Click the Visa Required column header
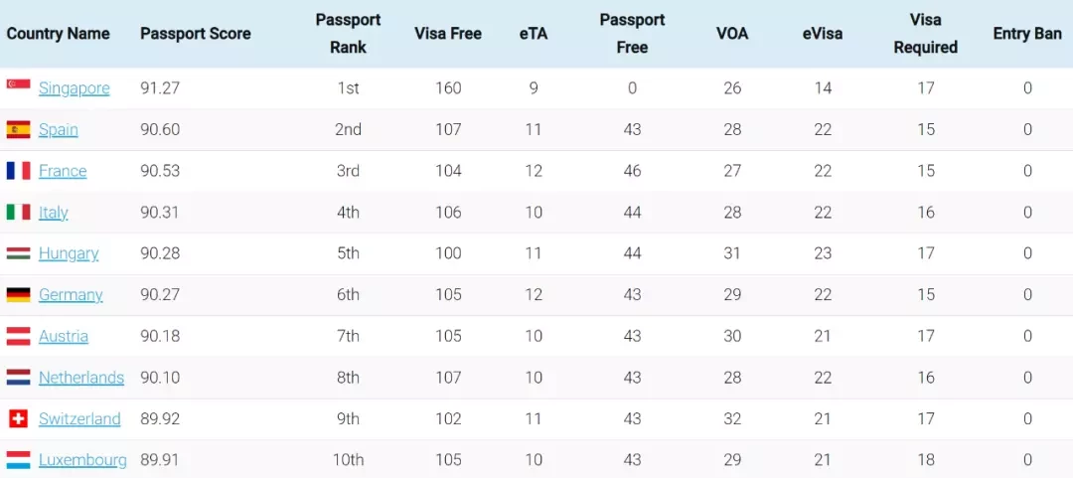Viewport: 1073px width, 478px height. [926, 34]
